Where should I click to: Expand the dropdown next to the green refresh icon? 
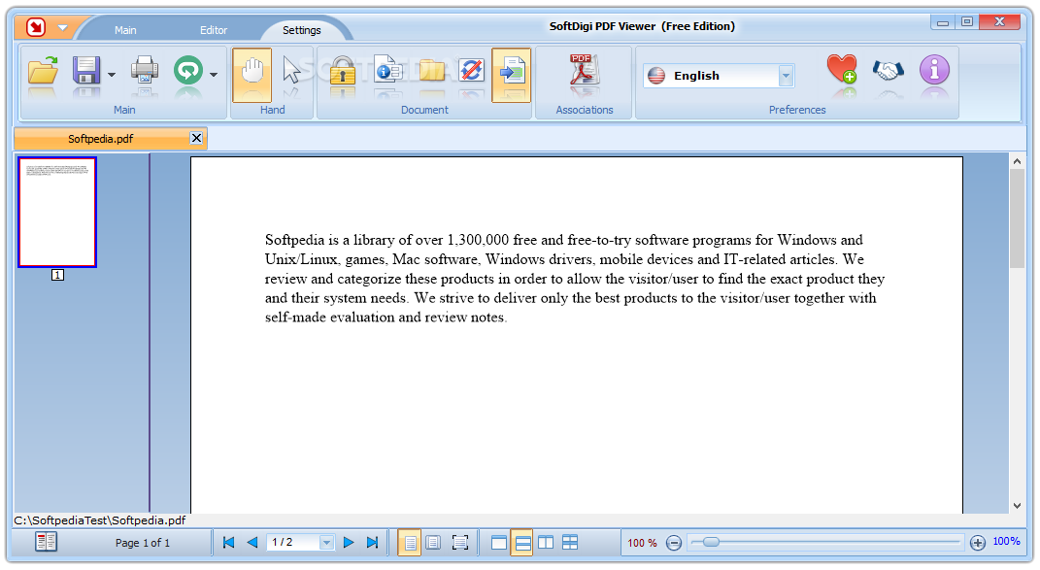point(214,75)
